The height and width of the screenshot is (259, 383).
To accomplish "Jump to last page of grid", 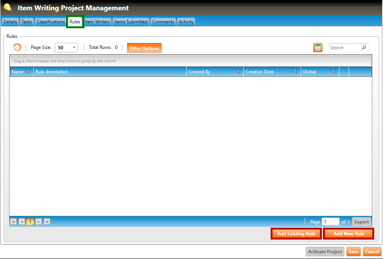I will [47, 222].
